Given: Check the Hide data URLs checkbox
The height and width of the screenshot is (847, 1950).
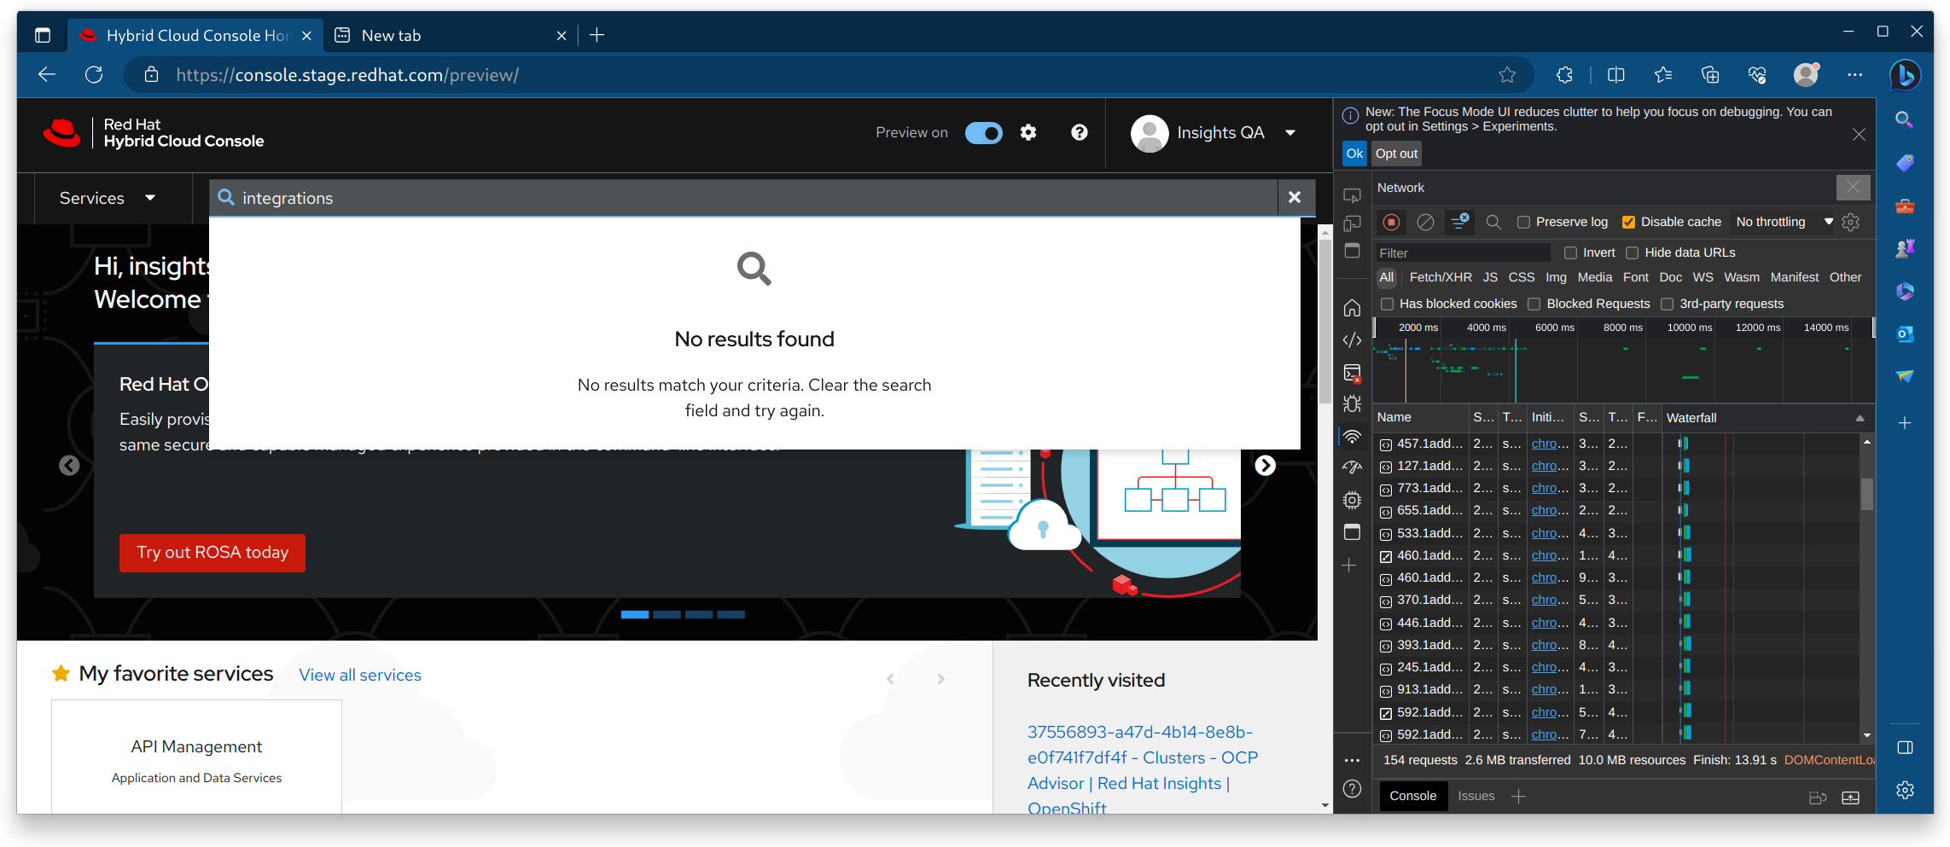Looking at the screenshot, I should [x=1632, y=252].
